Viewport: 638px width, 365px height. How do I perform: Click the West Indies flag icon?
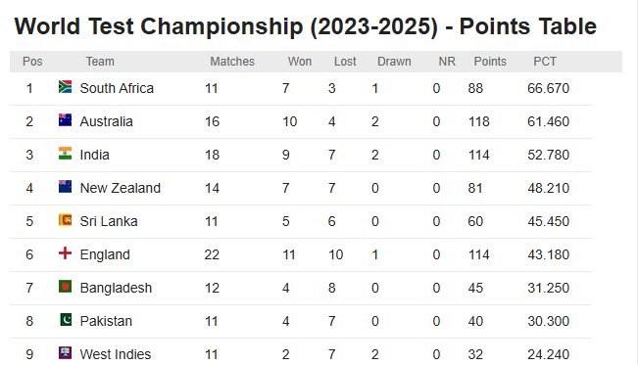tap(65, 353)
